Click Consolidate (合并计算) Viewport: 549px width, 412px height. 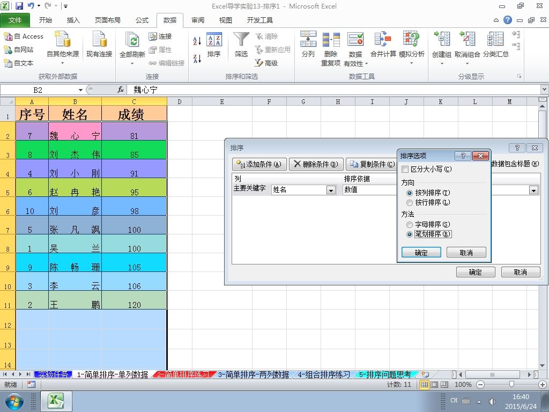pos(383,45)
